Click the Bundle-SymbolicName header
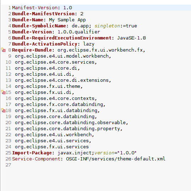This screenshot has width=191, height=191. coord(39,26)
